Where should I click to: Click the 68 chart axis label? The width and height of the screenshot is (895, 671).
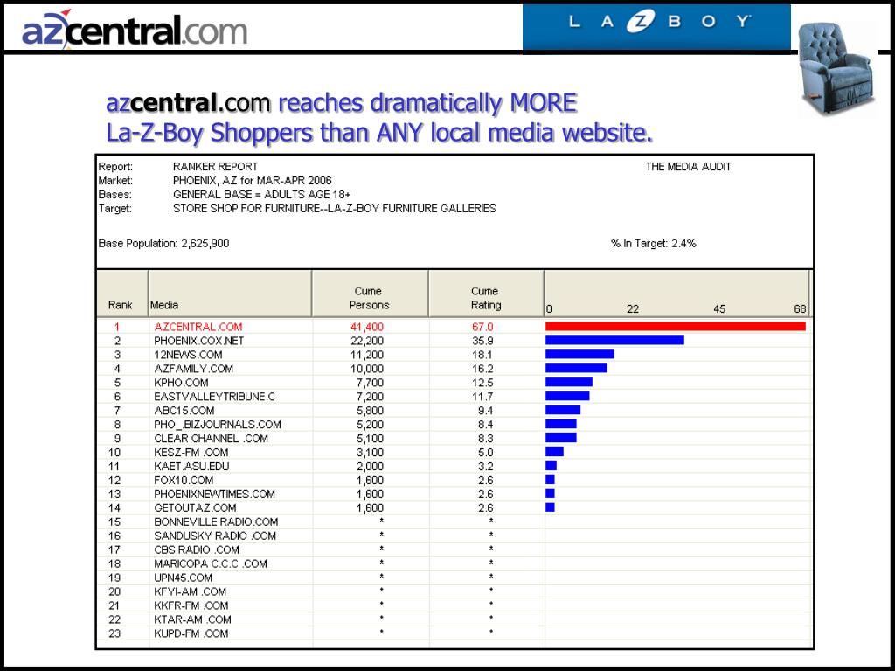(800, 308)
